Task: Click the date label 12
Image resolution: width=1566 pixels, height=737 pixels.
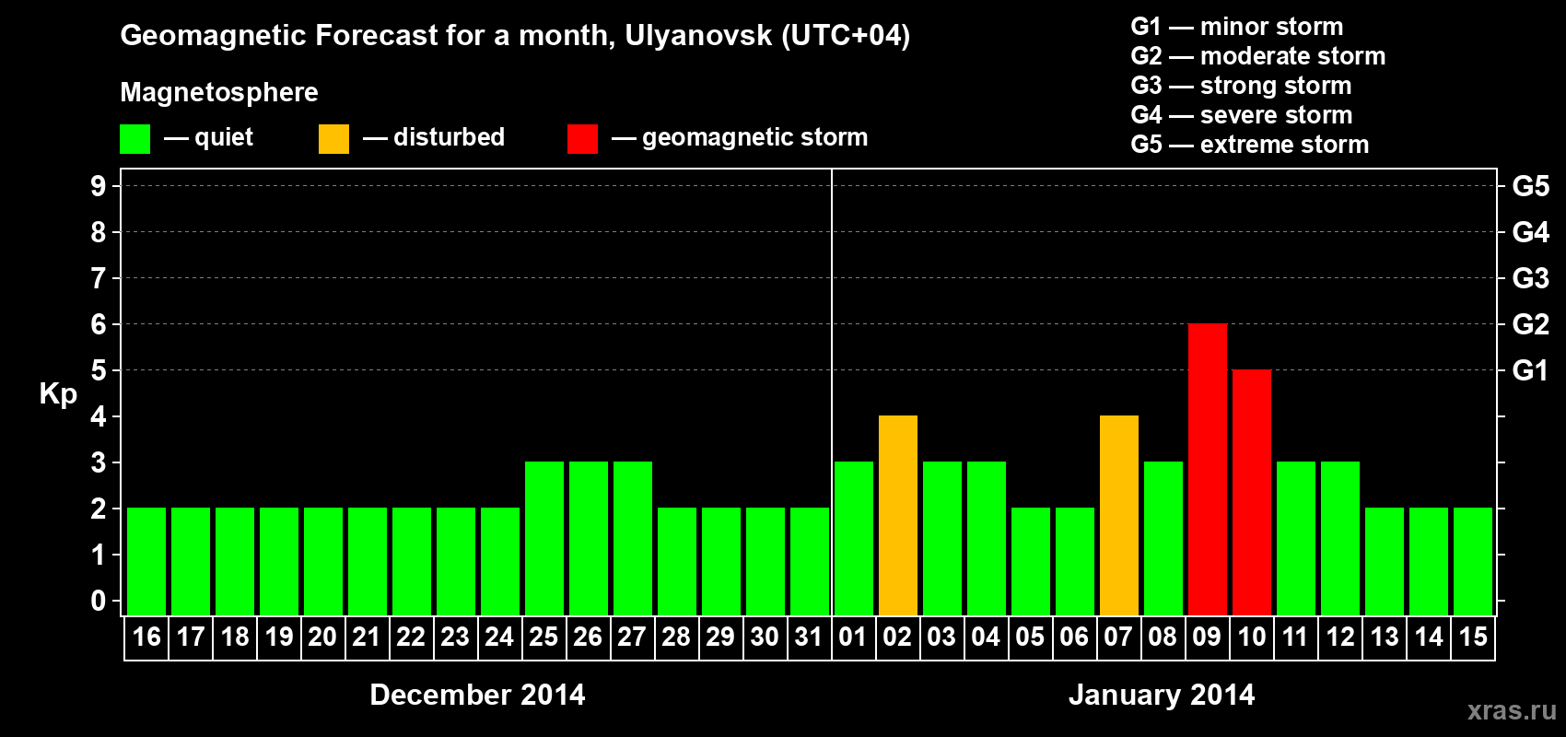Action: click(1340, 638)
